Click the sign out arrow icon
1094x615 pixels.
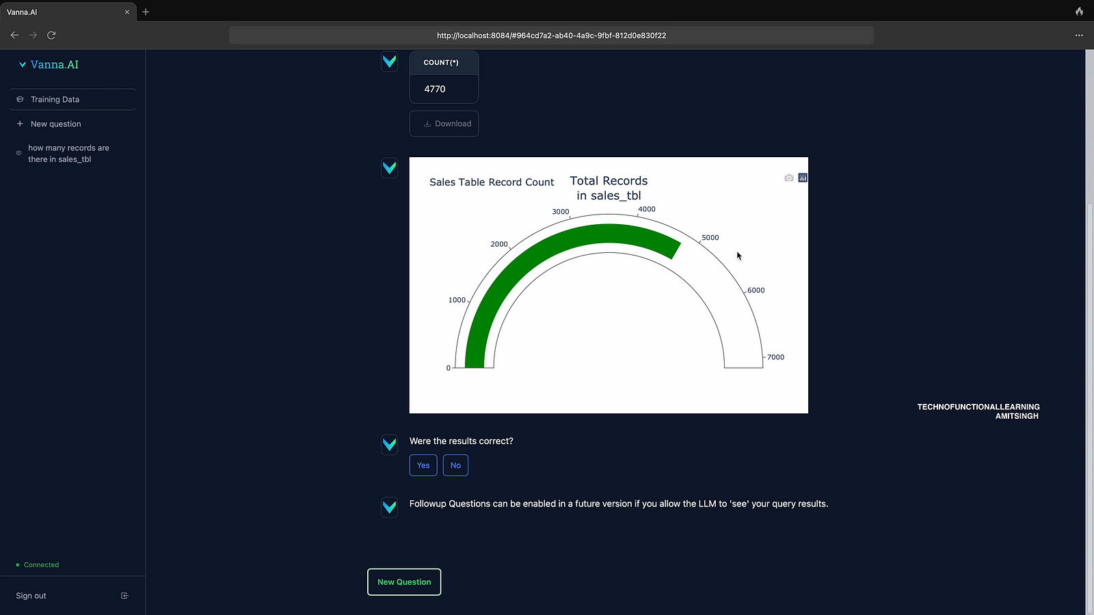[x=124, y=596]
